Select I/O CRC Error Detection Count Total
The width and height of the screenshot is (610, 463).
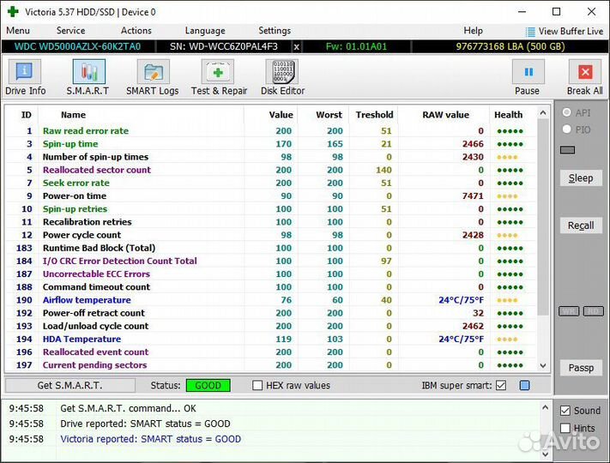(x=271, y=261)
